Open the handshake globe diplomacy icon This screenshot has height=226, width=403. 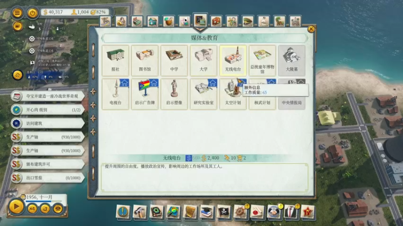tap(274, 212)
